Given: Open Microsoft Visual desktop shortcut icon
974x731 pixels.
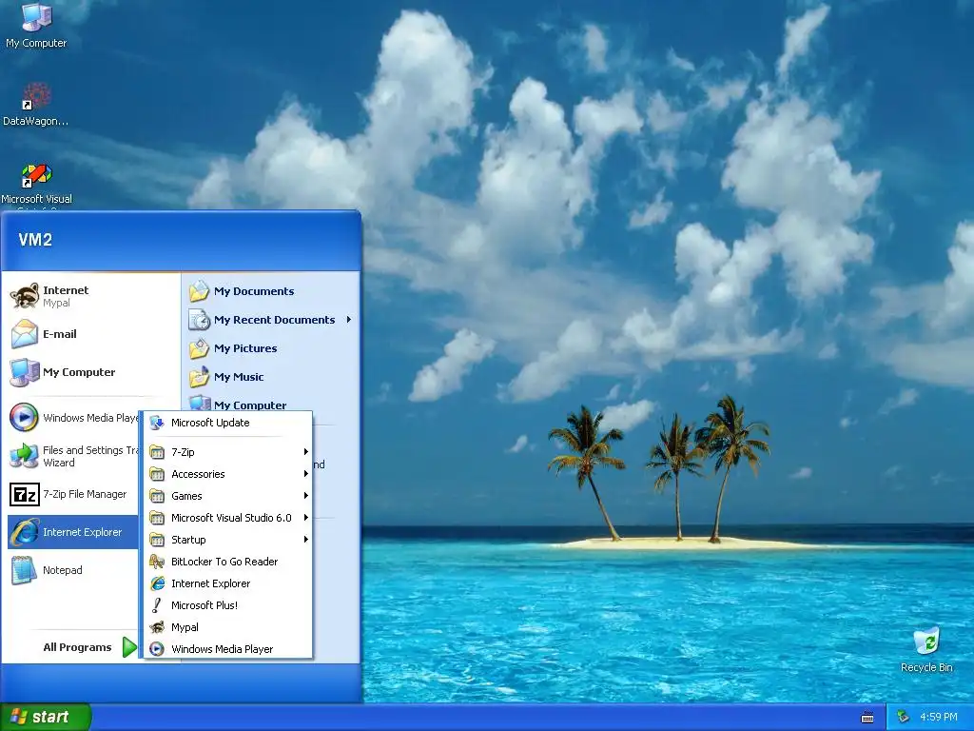Looking at the screenshot, I should click(x=36, y=175).
